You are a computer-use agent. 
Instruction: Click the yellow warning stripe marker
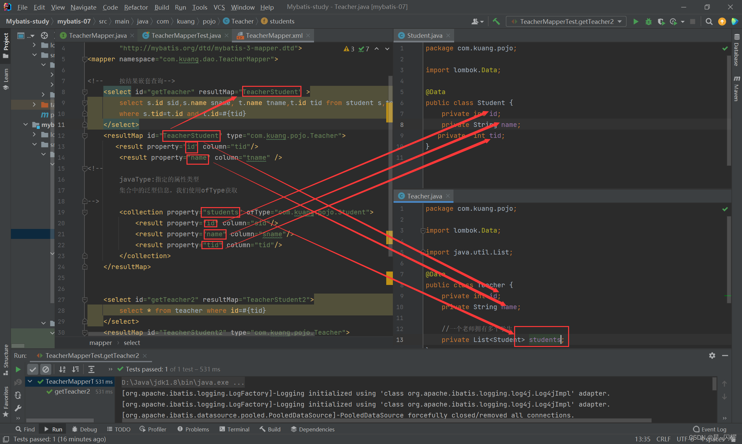coord(389,113)
